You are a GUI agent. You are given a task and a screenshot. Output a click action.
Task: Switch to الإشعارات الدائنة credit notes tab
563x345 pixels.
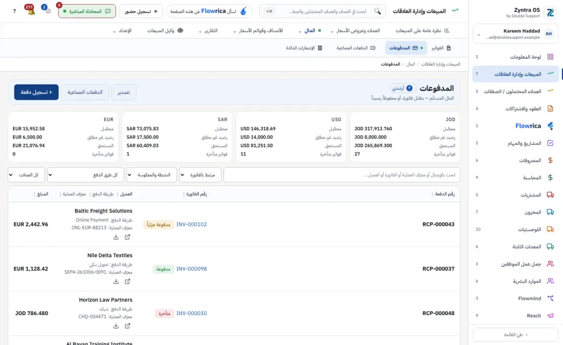pos(304,48)
